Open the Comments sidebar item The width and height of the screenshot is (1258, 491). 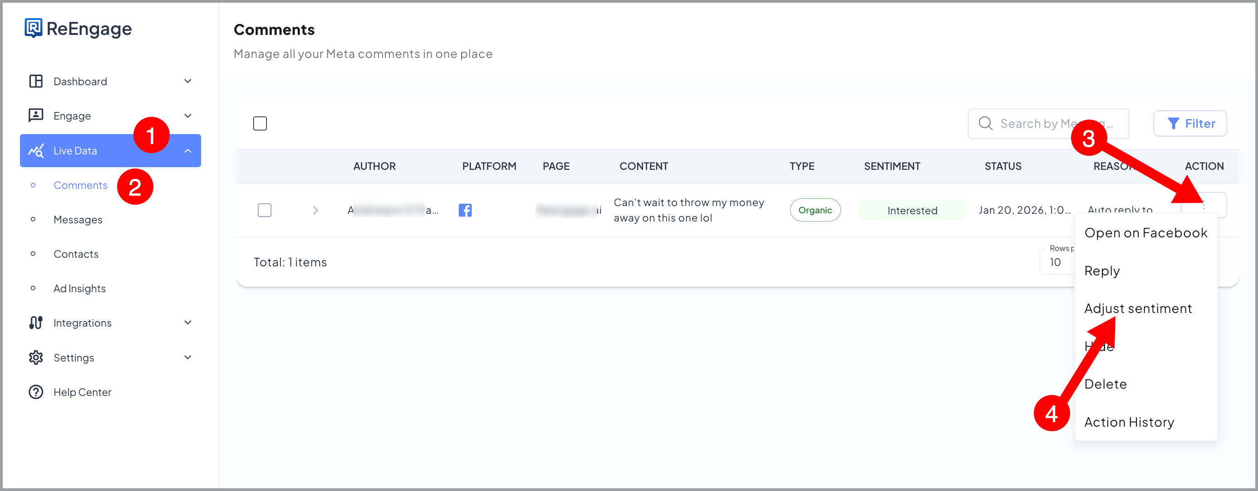tap(80, 185)
